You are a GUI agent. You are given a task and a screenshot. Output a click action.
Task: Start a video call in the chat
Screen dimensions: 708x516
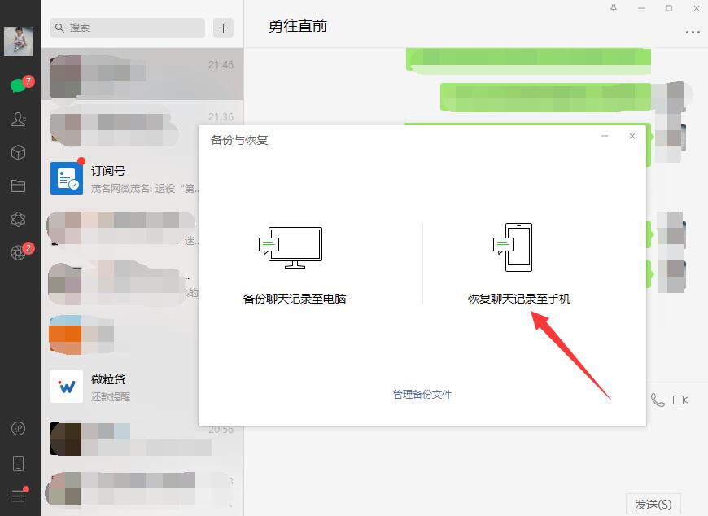(x=682, y=400)
